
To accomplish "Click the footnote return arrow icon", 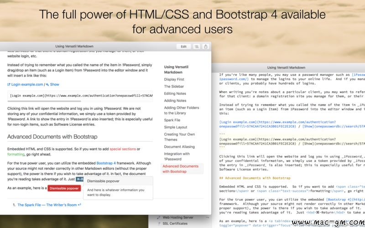I will tap(79, 205).
